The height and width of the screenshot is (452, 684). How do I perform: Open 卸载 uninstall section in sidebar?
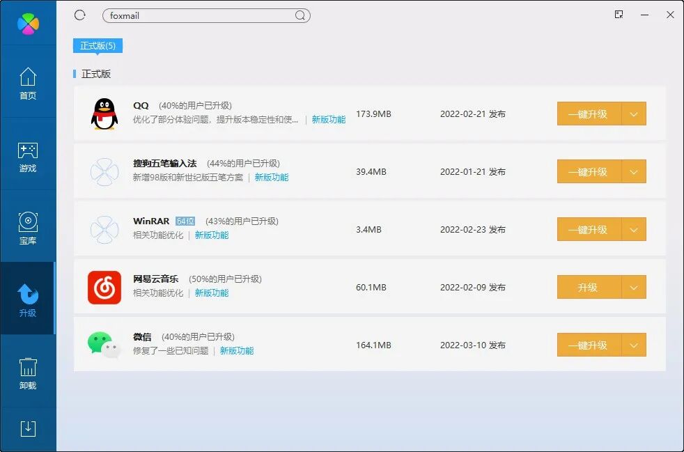[x=28, y=373]
